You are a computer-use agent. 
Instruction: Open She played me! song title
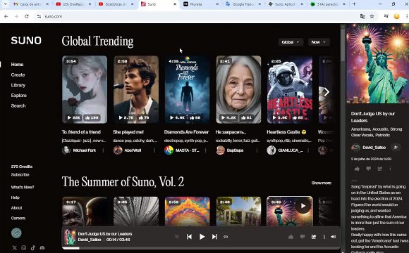tap(128, 132)
